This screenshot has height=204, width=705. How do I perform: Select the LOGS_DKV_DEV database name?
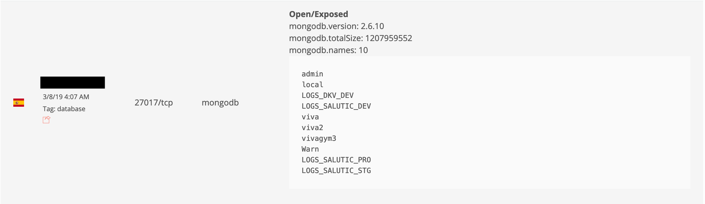pyautogui.click(x=328, y=95)
